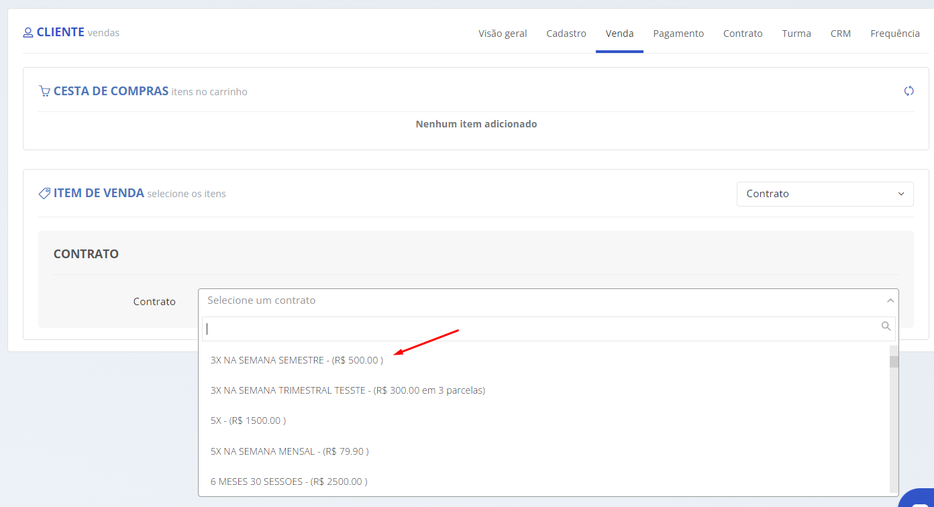Viewport: 934px width, 507px height.
Task: Switch to the Turma tab
Action: coord(796,34)
